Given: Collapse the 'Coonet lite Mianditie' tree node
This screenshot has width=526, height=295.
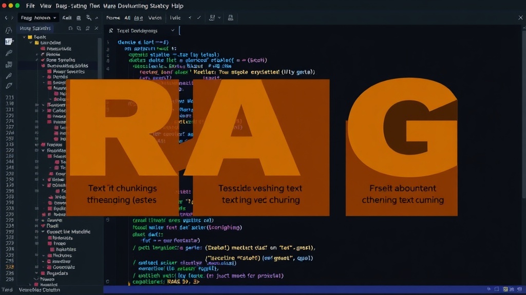Looking at the screenshot, I should tap(43, 231).
